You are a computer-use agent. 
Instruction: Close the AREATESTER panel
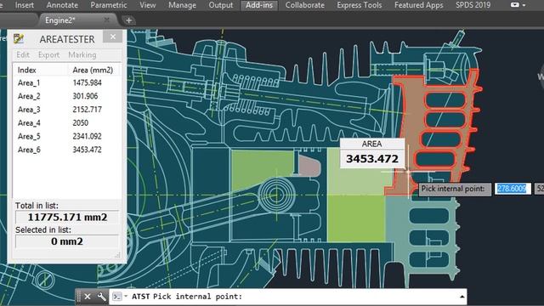[x=113, y=37]
